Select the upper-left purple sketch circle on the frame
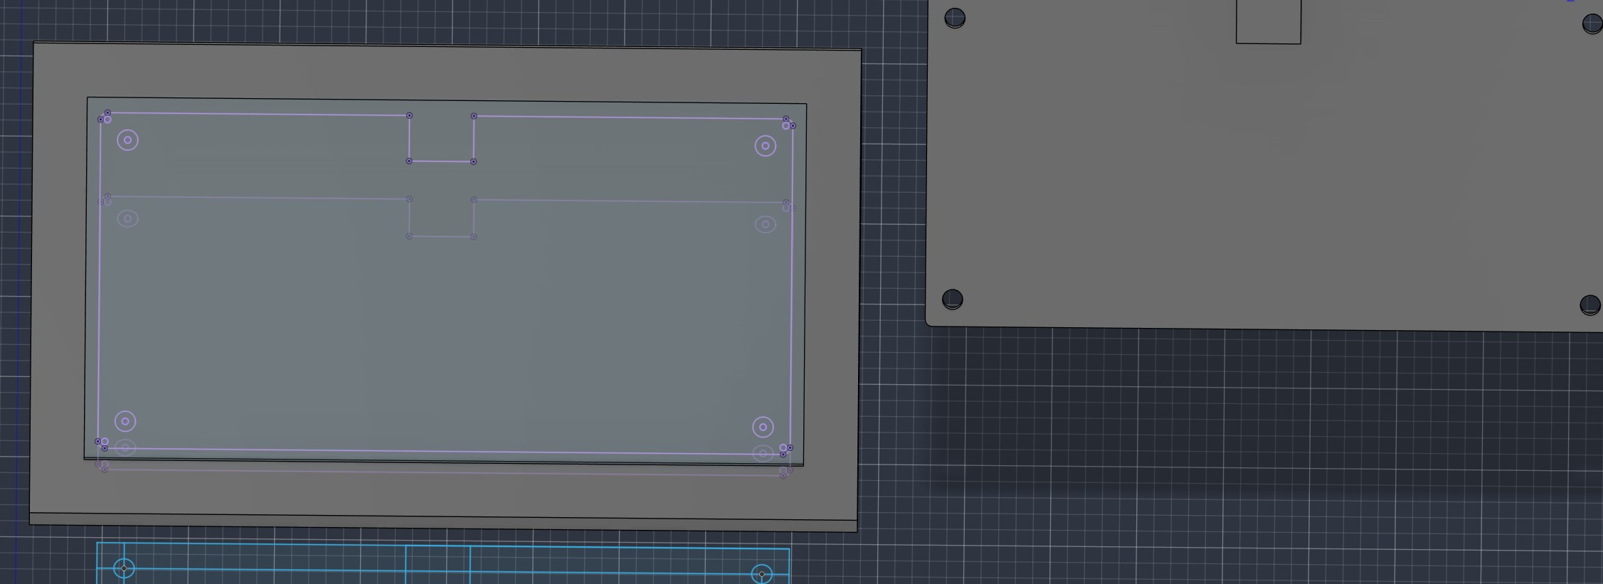 pos(127,140)
